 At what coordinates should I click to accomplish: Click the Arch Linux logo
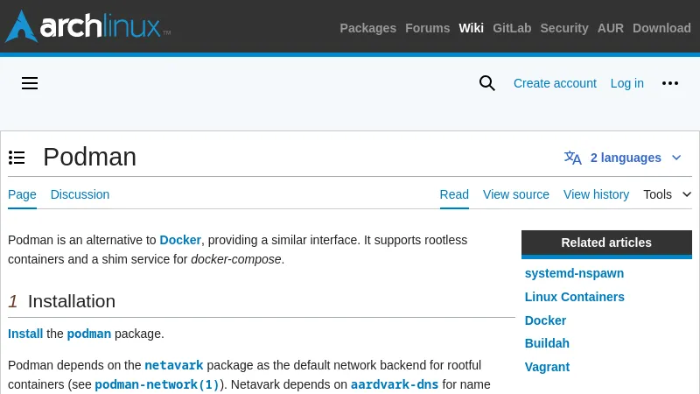87,27
